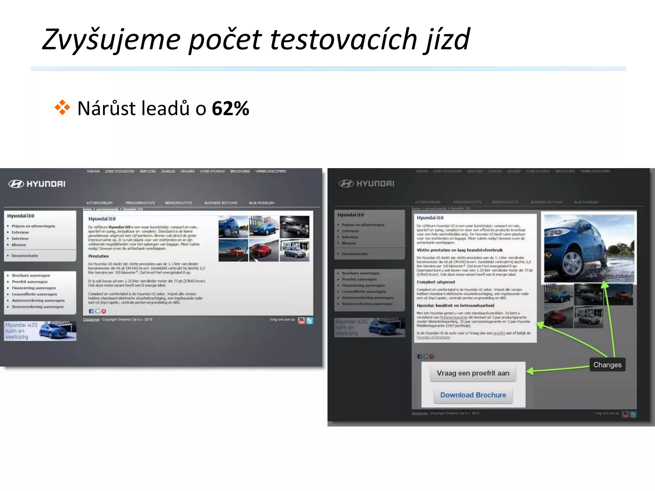Click Leaseofferte aanvragen in the left page sidebar
655x491 pixels.
[x=35, y=294]
